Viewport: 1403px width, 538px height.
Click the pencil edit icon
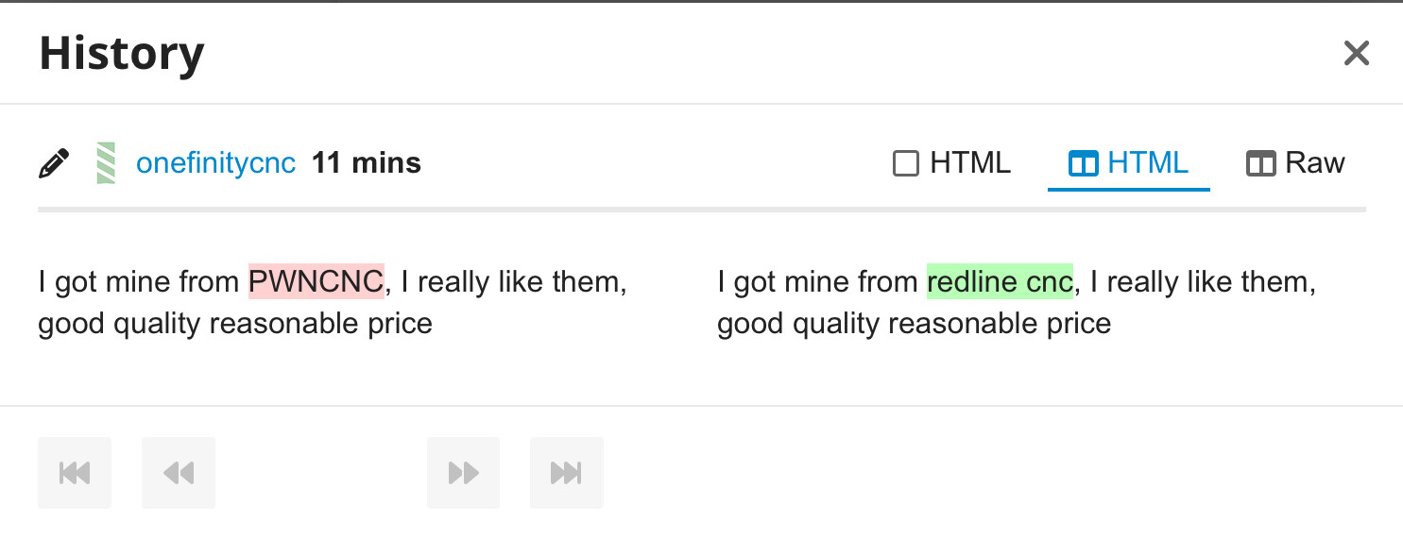coord(54,163)
